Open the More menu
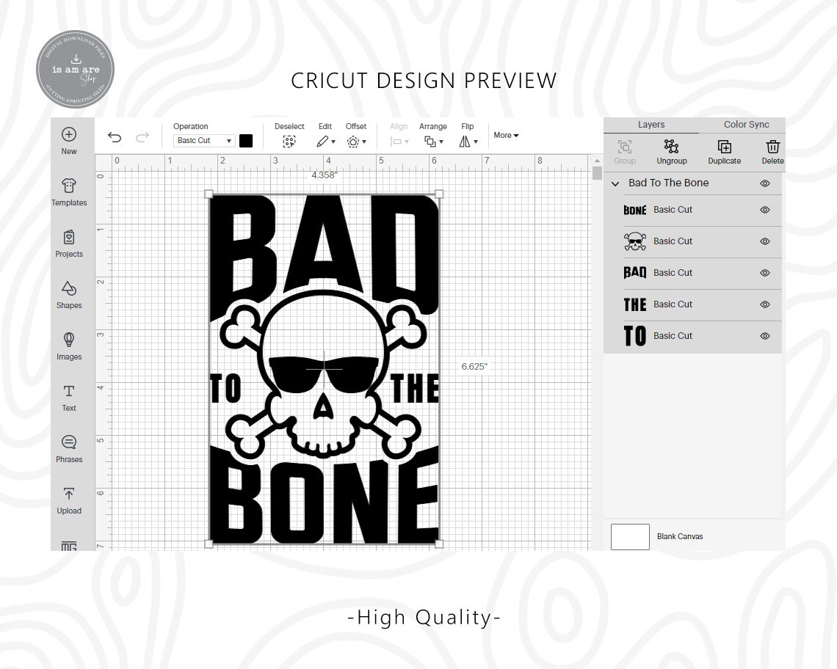This screenshot has height=669, width=837. click(x=505, y=135)
